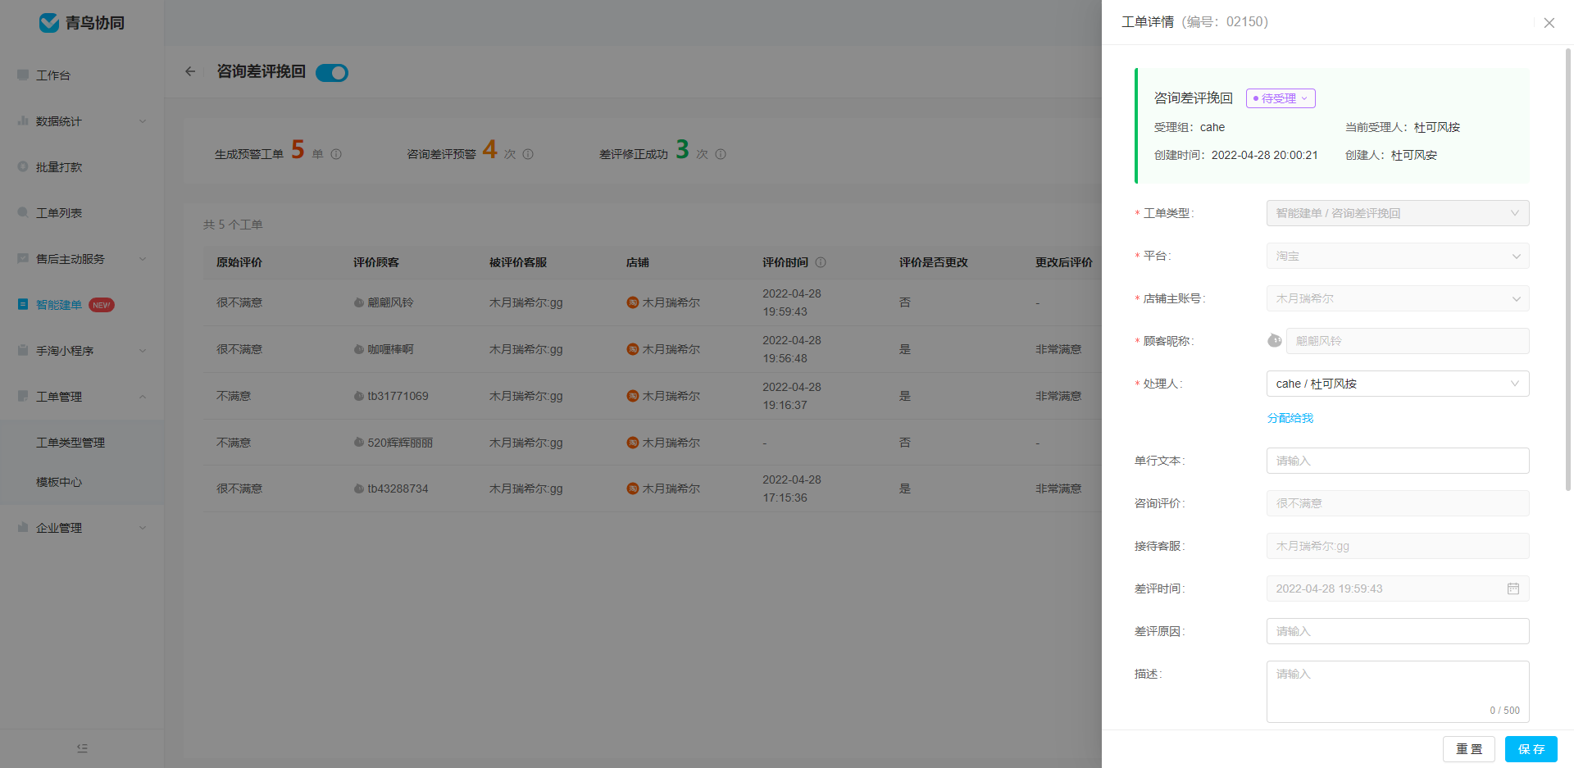
Task: Click info icon in 评价时间 column header
Action: (821, 262)
